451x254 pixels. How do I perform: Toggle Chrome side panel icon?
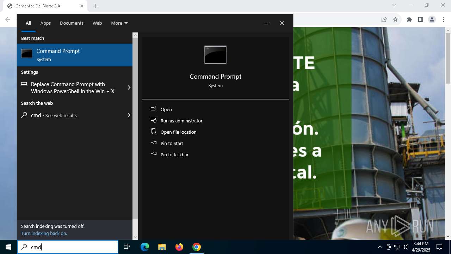421,19
